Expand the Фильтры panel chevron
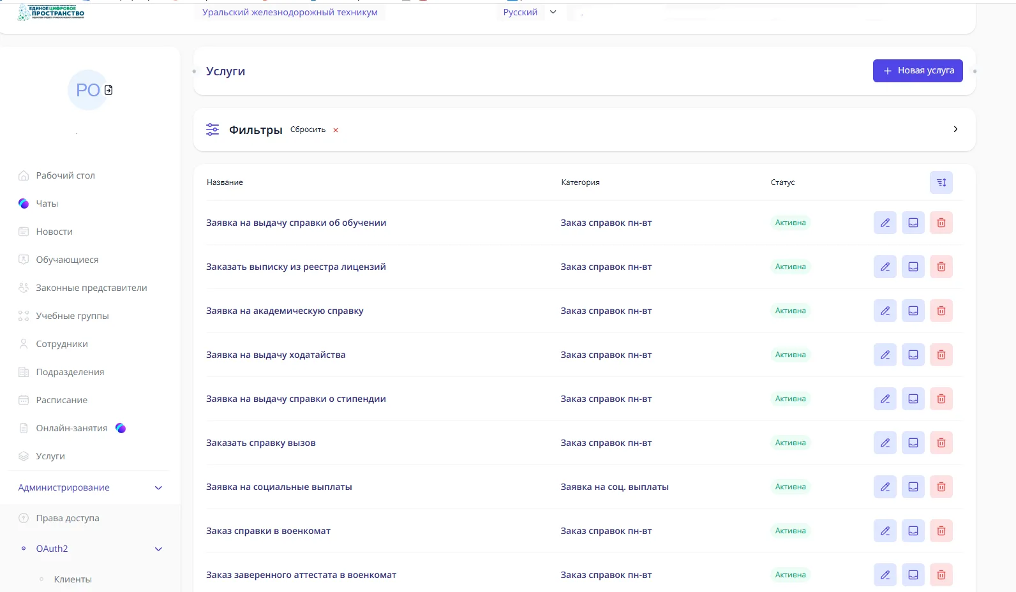Viewport: 1016px width, 592px height. pos(955,129)
